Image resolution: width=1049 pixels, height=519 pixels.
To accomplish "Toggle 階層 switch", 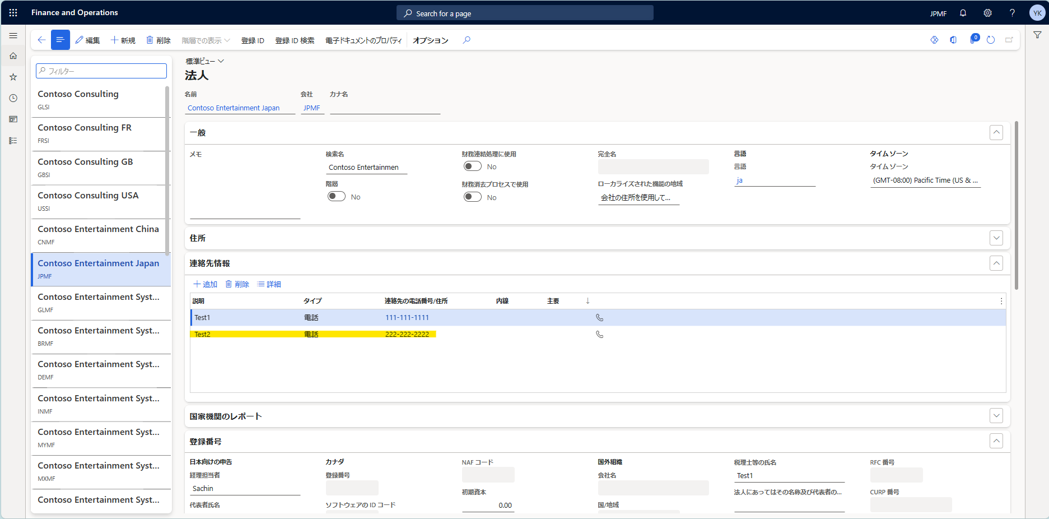I will 337,197.
